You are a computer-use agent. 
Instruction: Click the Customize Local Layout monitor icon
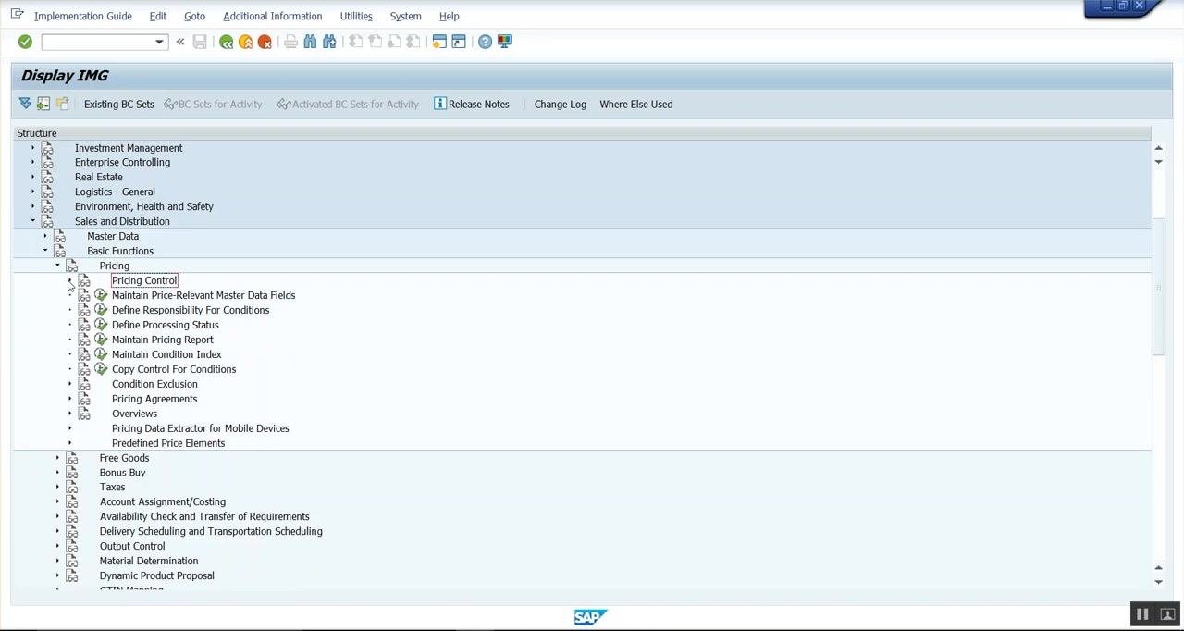(504, 42)
